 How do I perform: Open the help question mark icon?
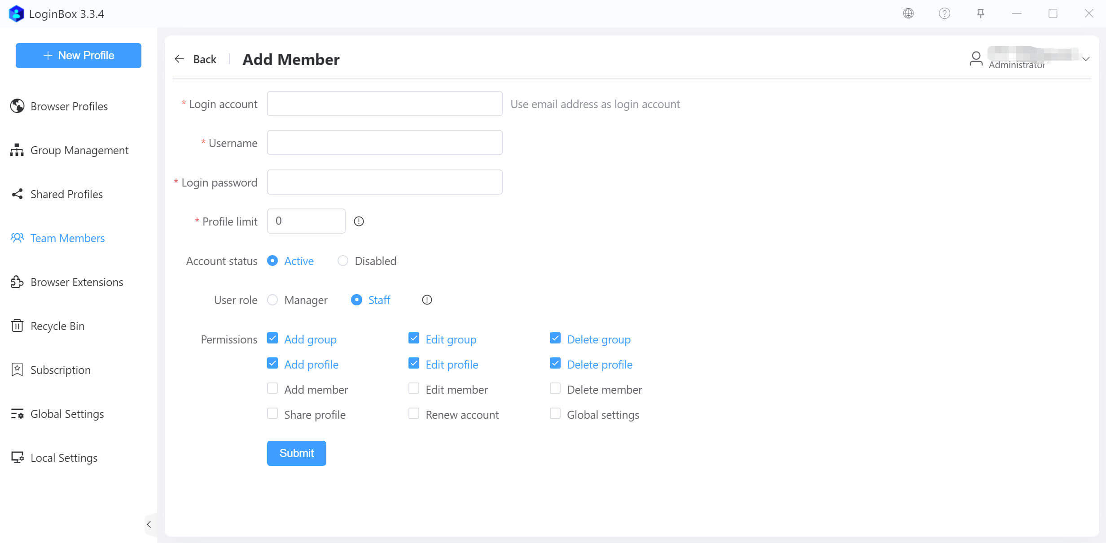944,13
